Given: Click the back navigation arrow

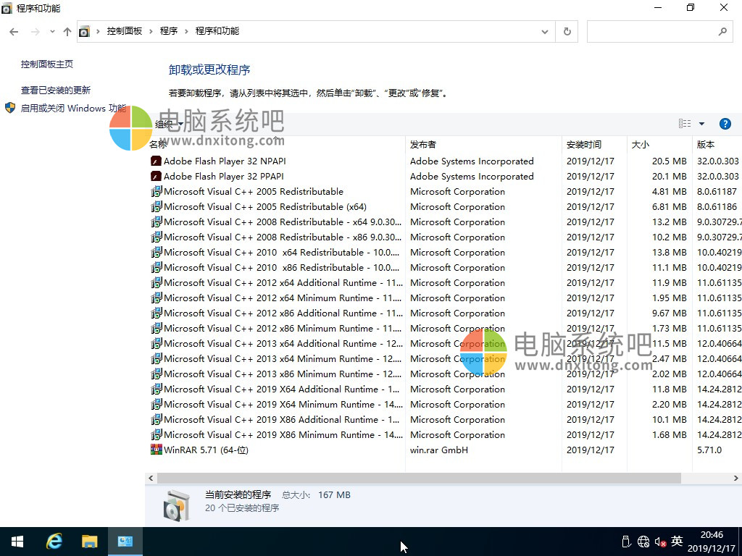Looking at the screenshot, I should point(14,32).
